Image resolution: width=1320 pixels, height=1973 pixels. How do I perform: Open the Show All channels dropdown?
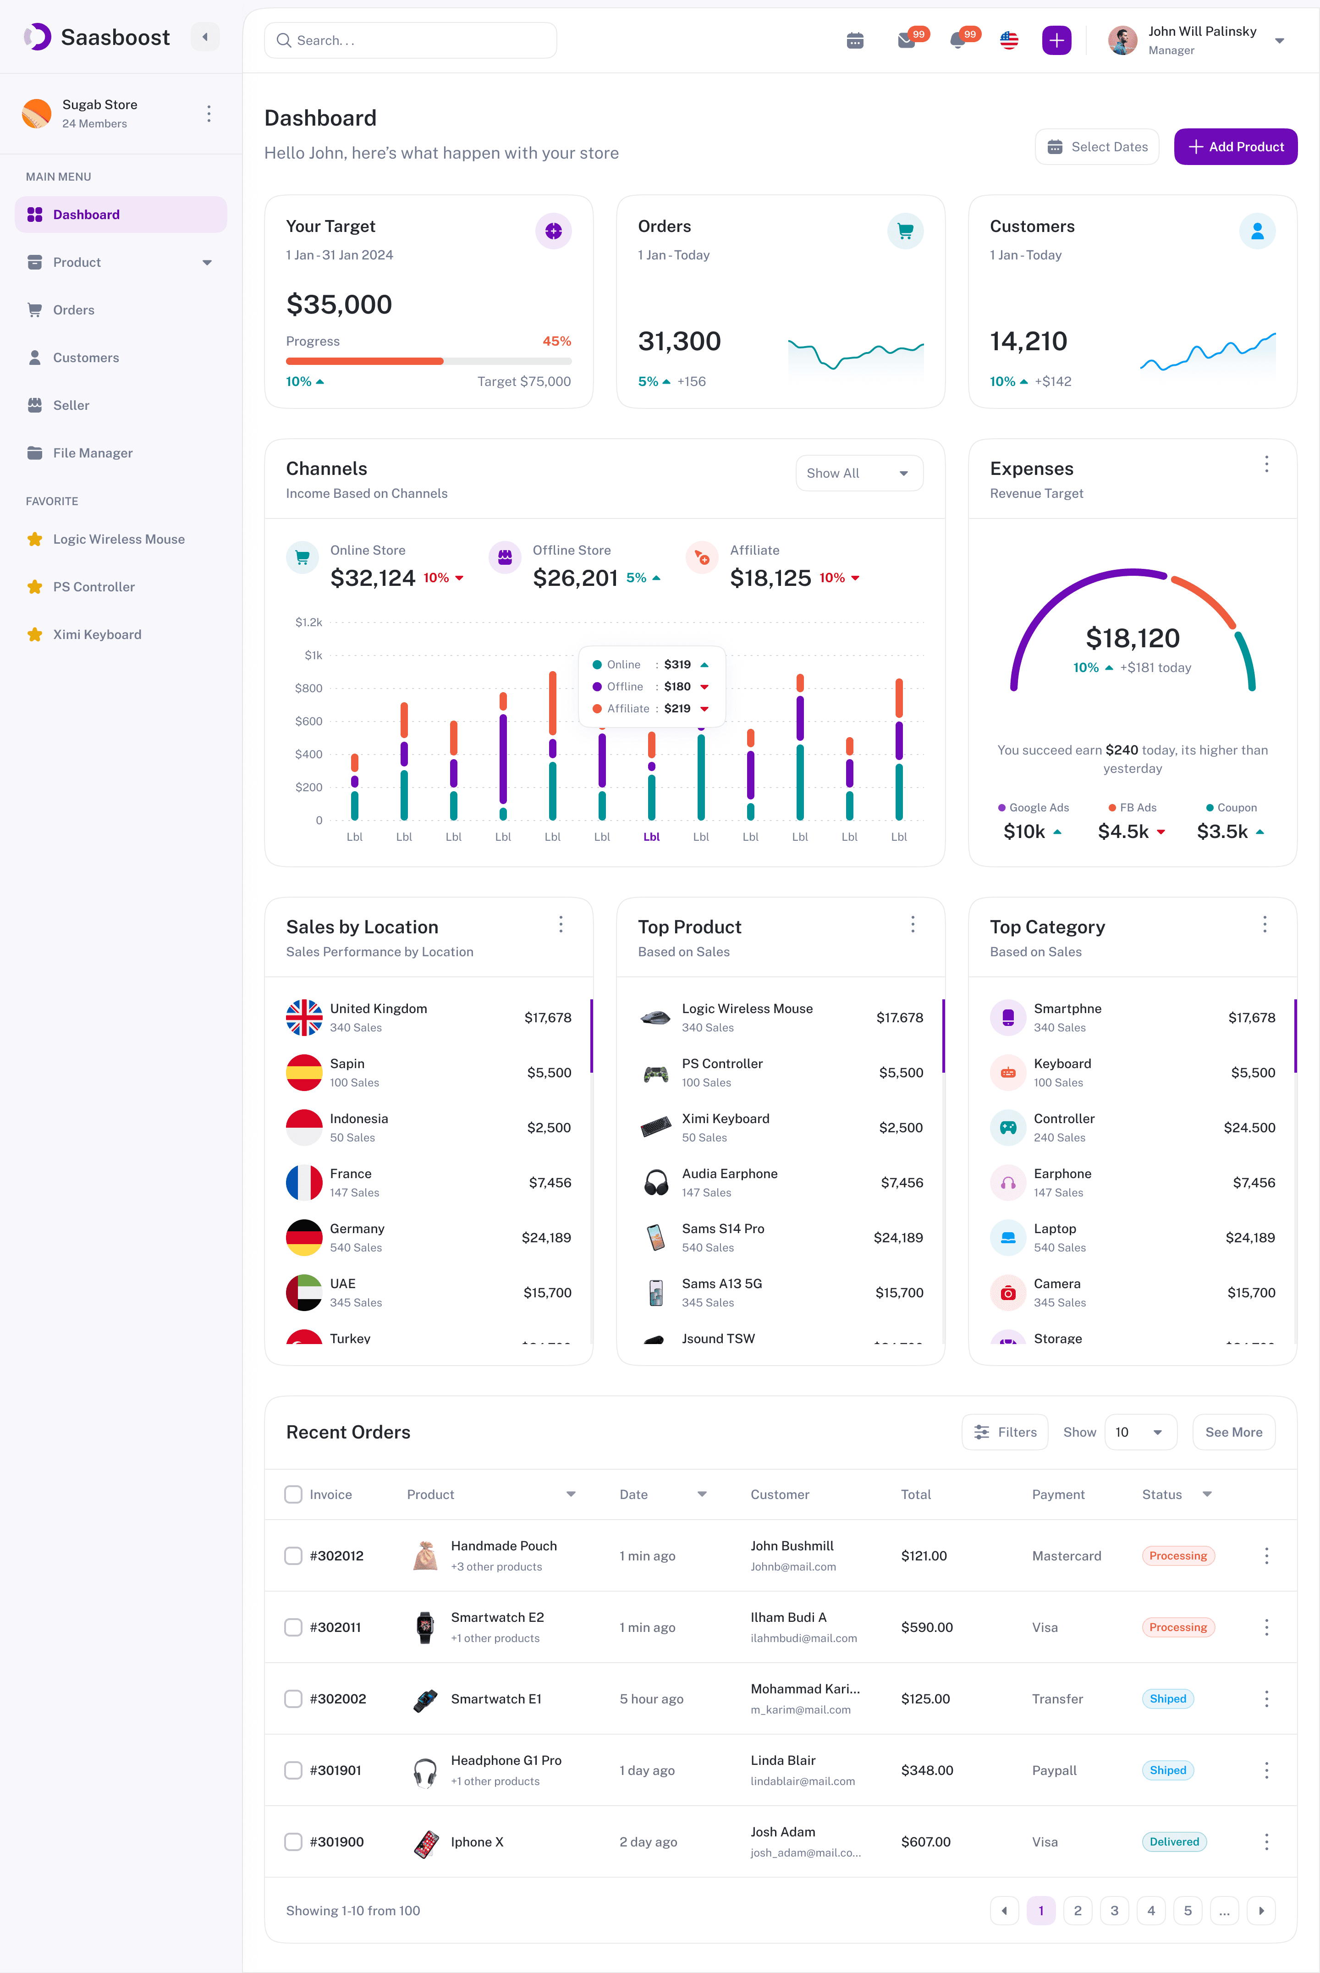click(858, 473)
